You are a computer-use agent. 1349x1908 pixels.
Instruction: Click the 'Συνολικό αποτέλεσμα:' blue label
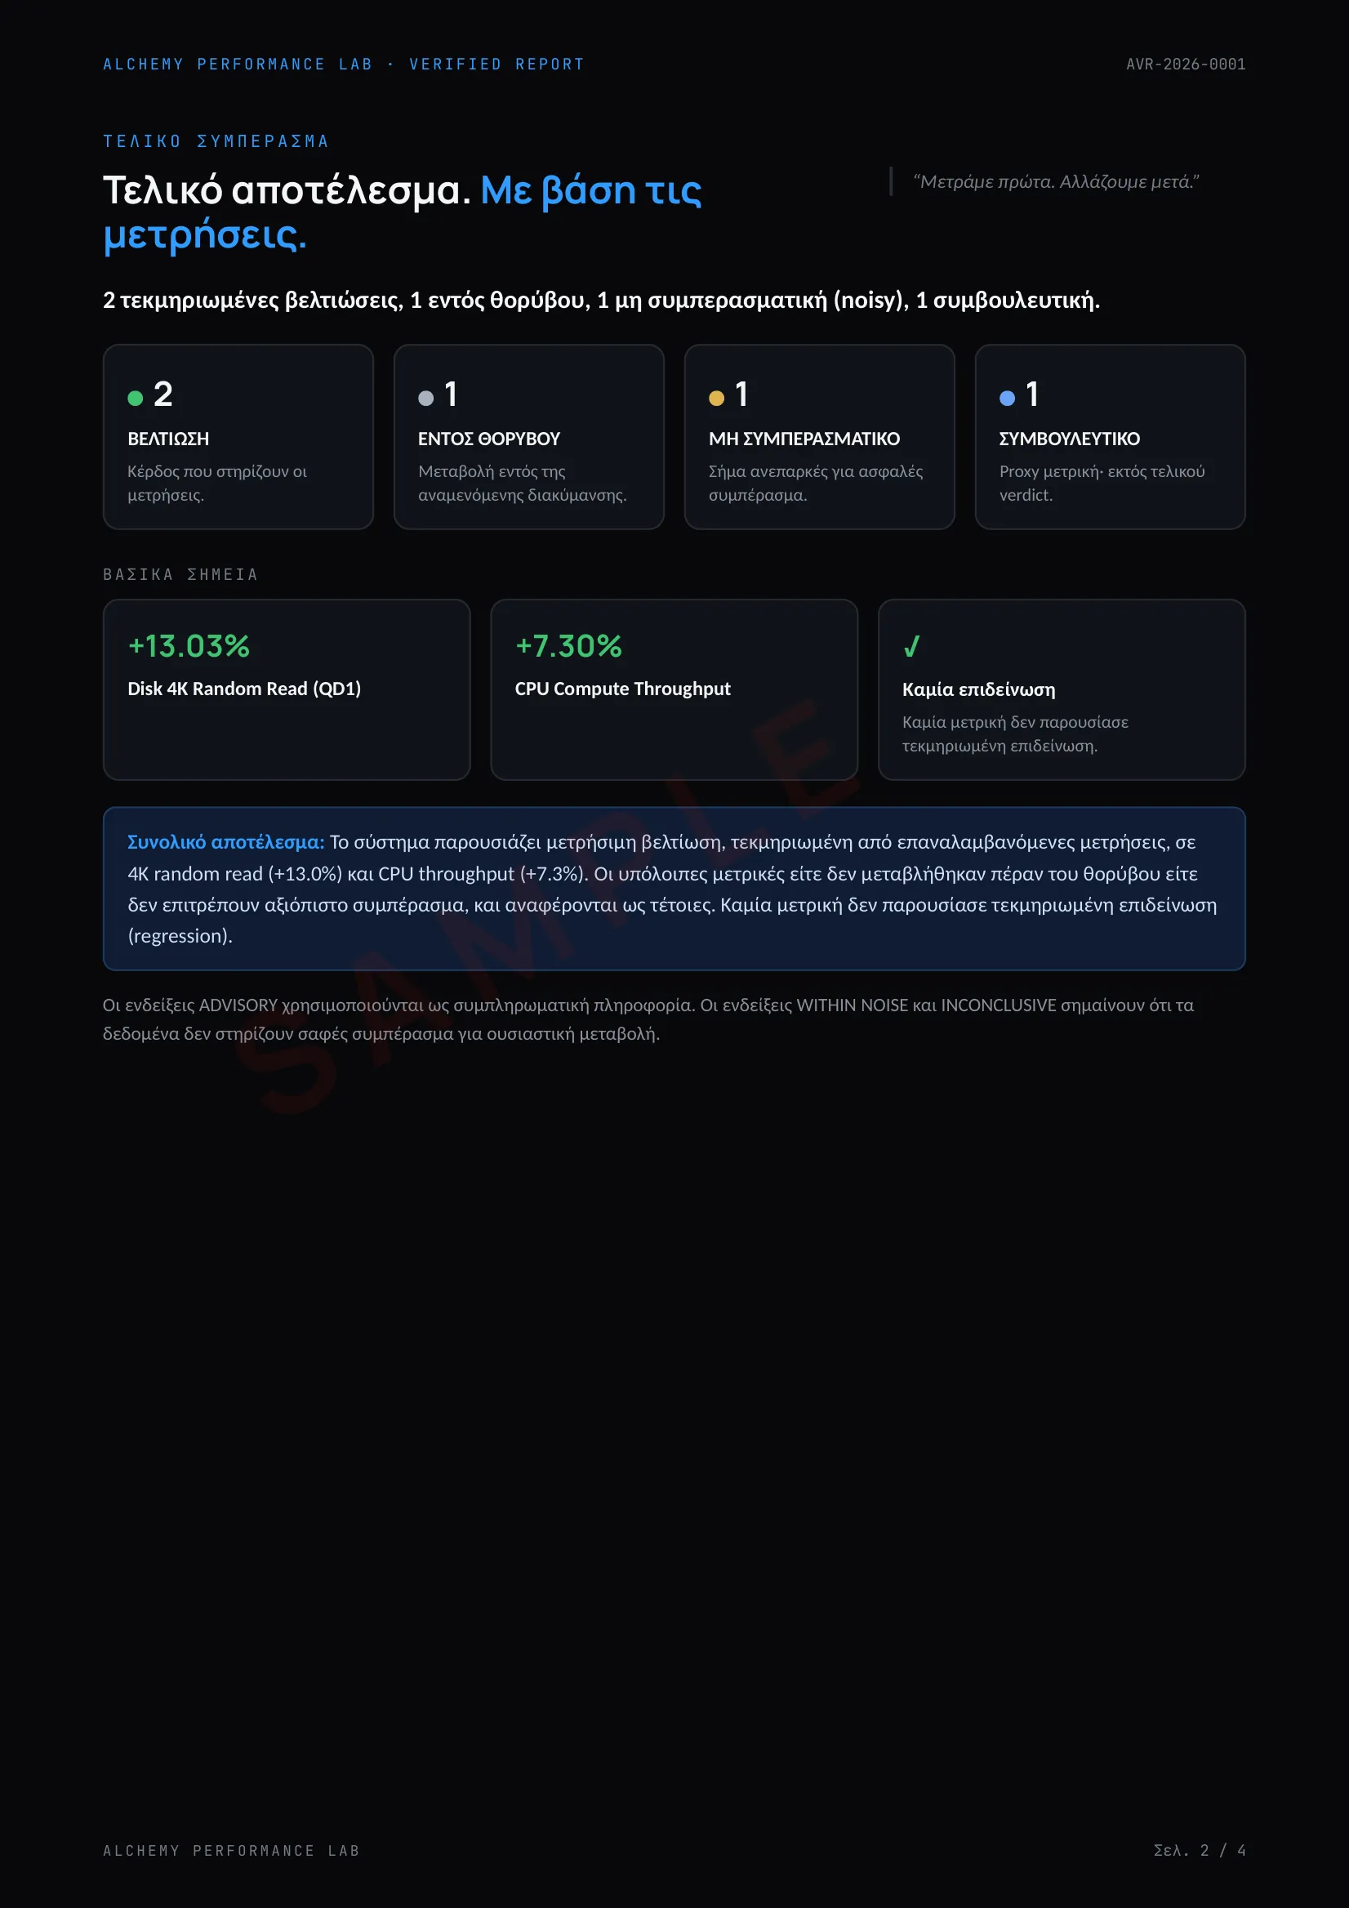pos(226,842)
